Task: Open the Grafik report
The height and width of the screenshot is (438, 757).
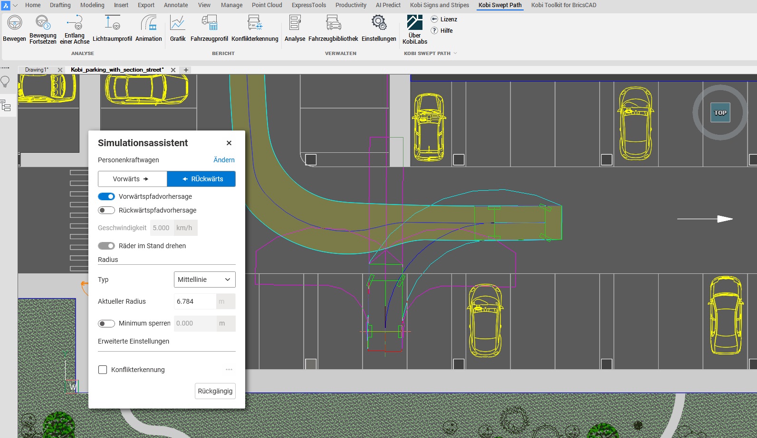Action: 178,28
